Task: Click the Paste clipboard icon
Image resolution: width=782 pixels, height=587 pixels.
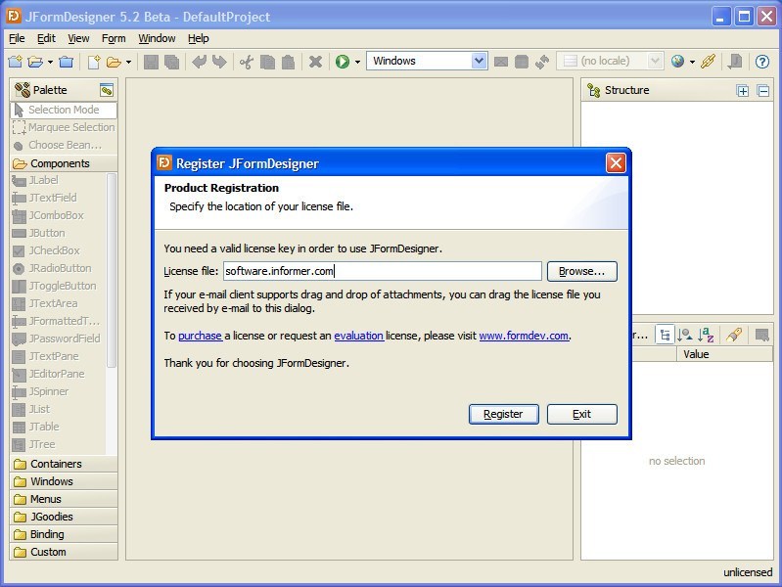Action: pos(288,62)
